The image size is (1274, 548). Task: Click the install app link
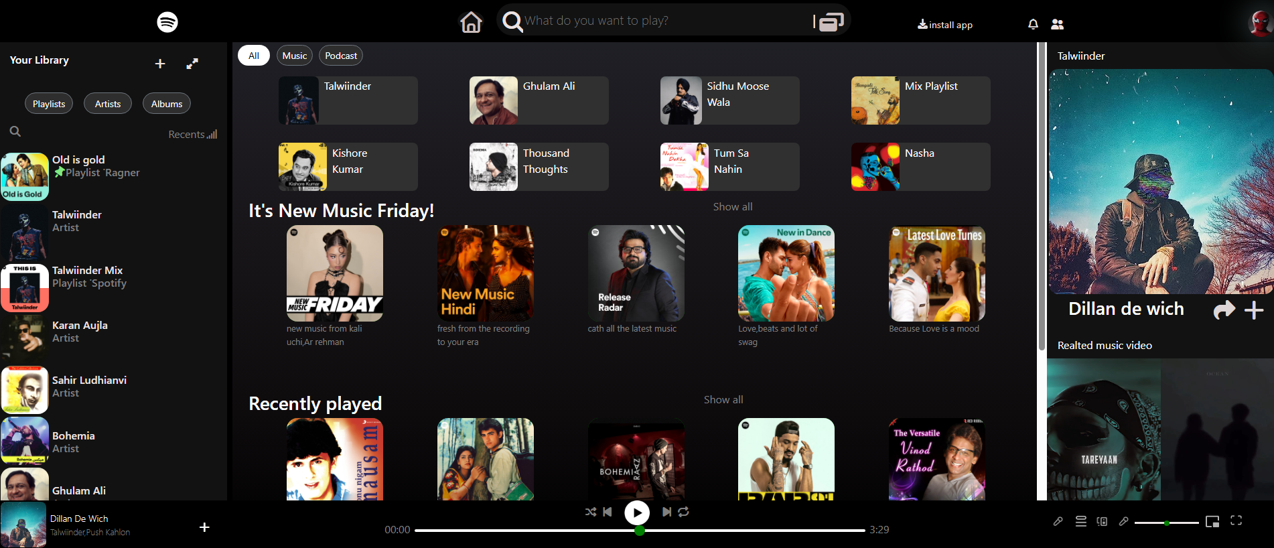tap(945, 25)
